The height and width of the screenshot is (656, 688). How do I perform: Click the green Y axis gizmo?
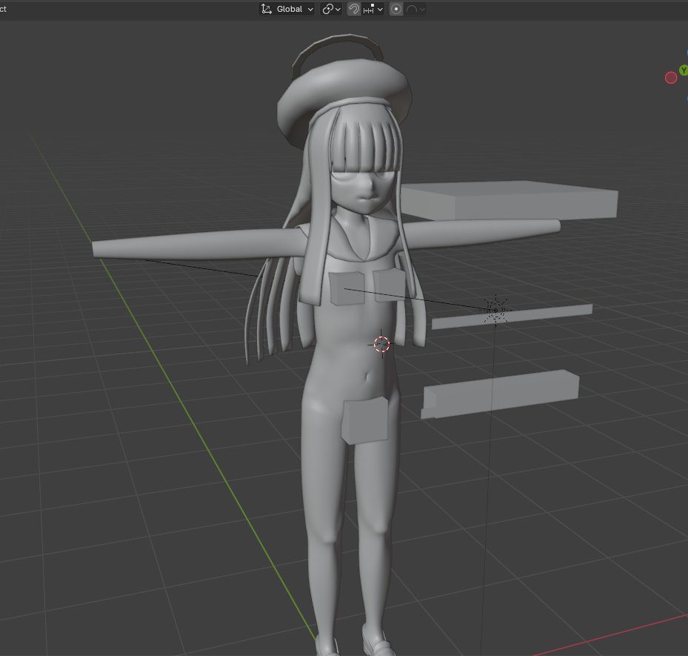click(683, 70)
